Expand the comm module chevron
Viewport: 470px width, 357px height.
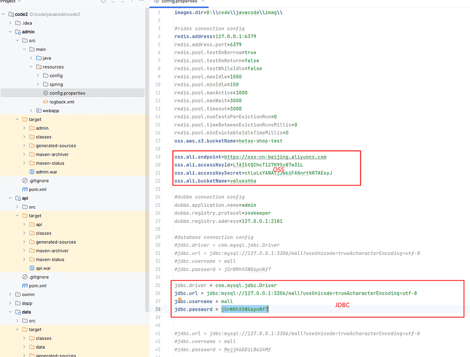(10, 294)
